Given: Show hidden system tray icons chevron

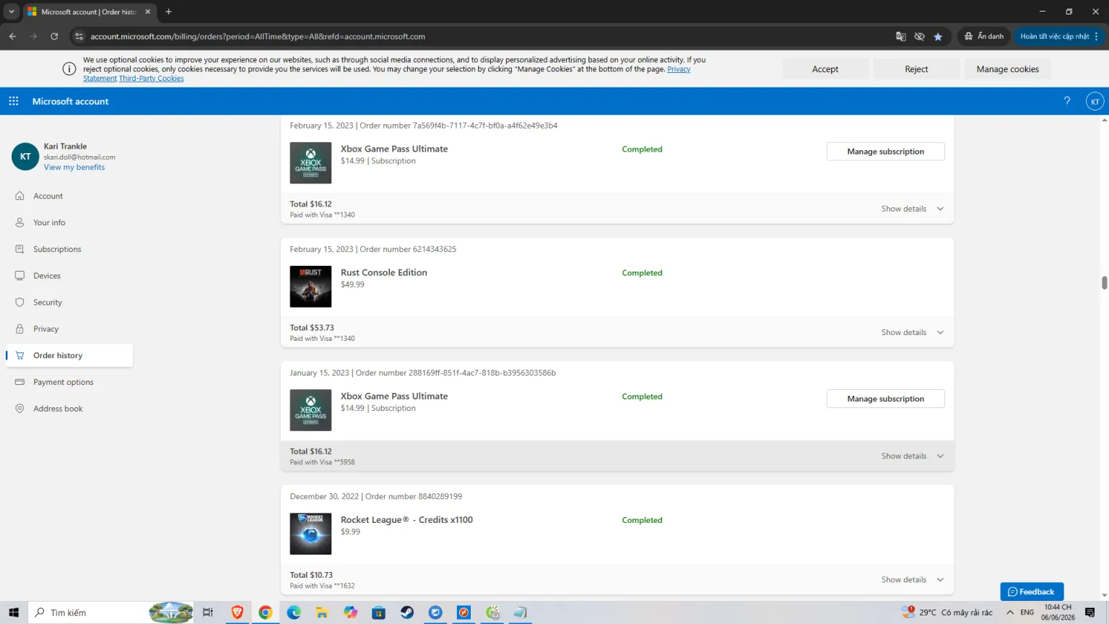Looking at the screenshot, I should point(1010,612).
